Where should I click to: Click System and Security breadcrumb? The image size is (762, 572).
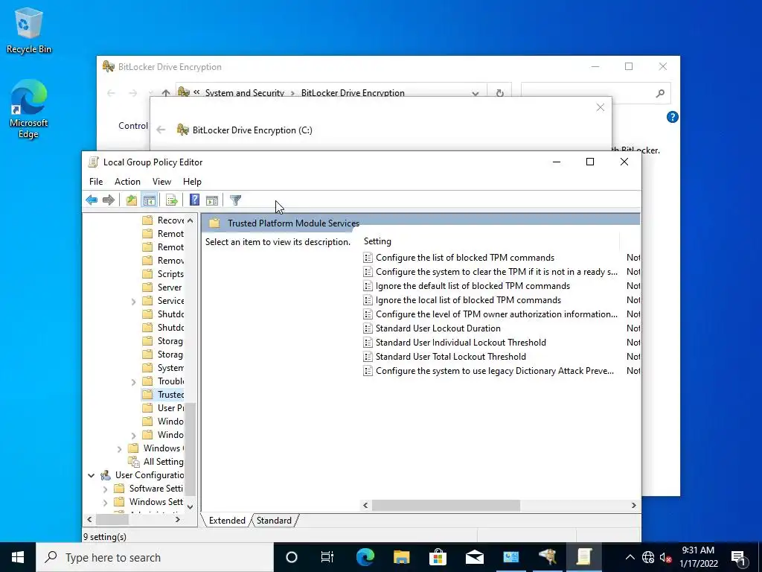pos(244,93)
